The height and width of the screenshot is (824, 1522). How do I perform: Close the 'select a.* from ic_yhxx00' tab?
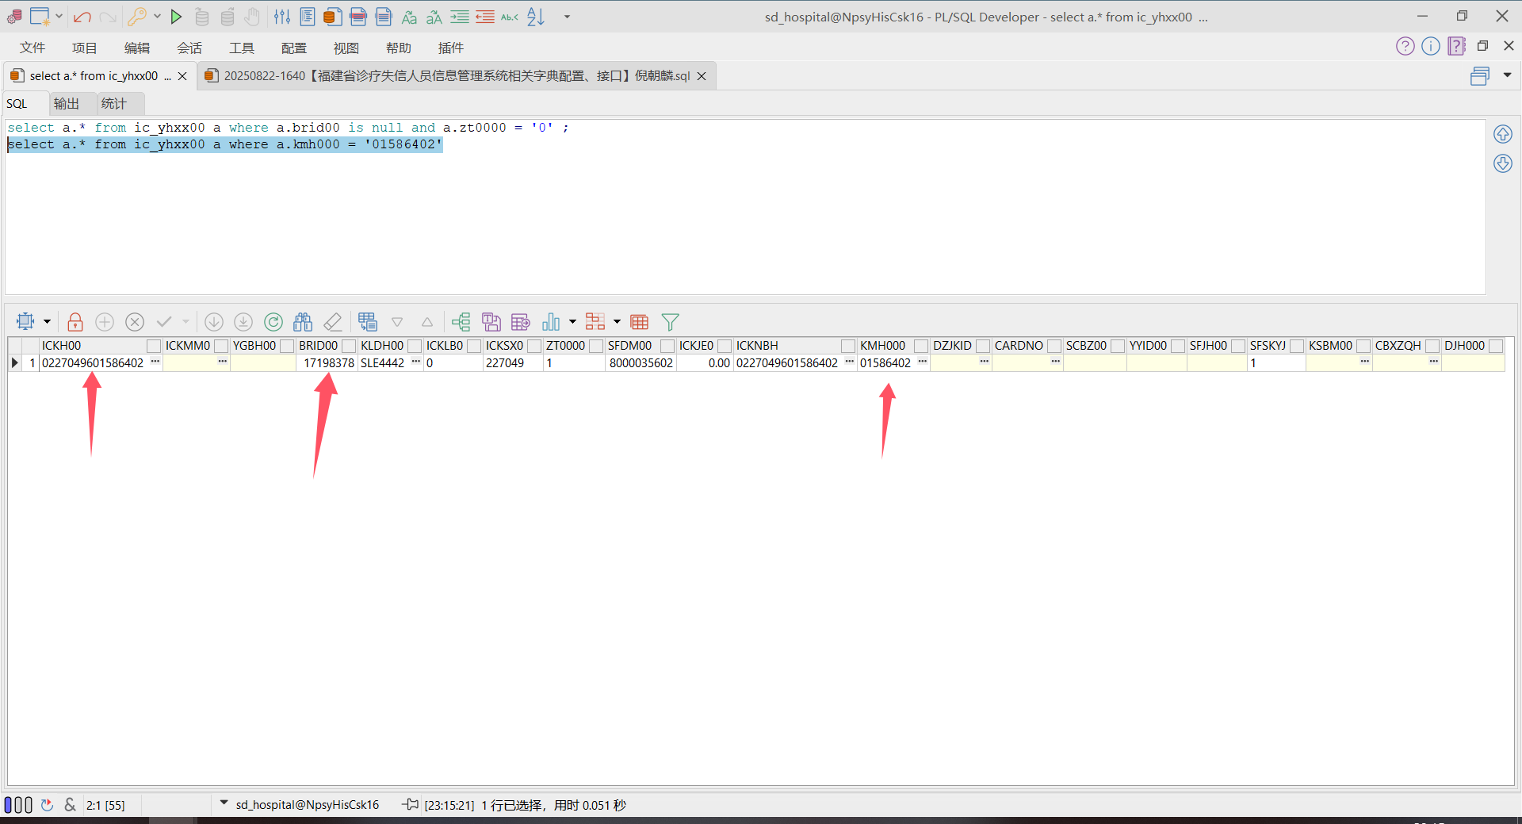(182, 76)
